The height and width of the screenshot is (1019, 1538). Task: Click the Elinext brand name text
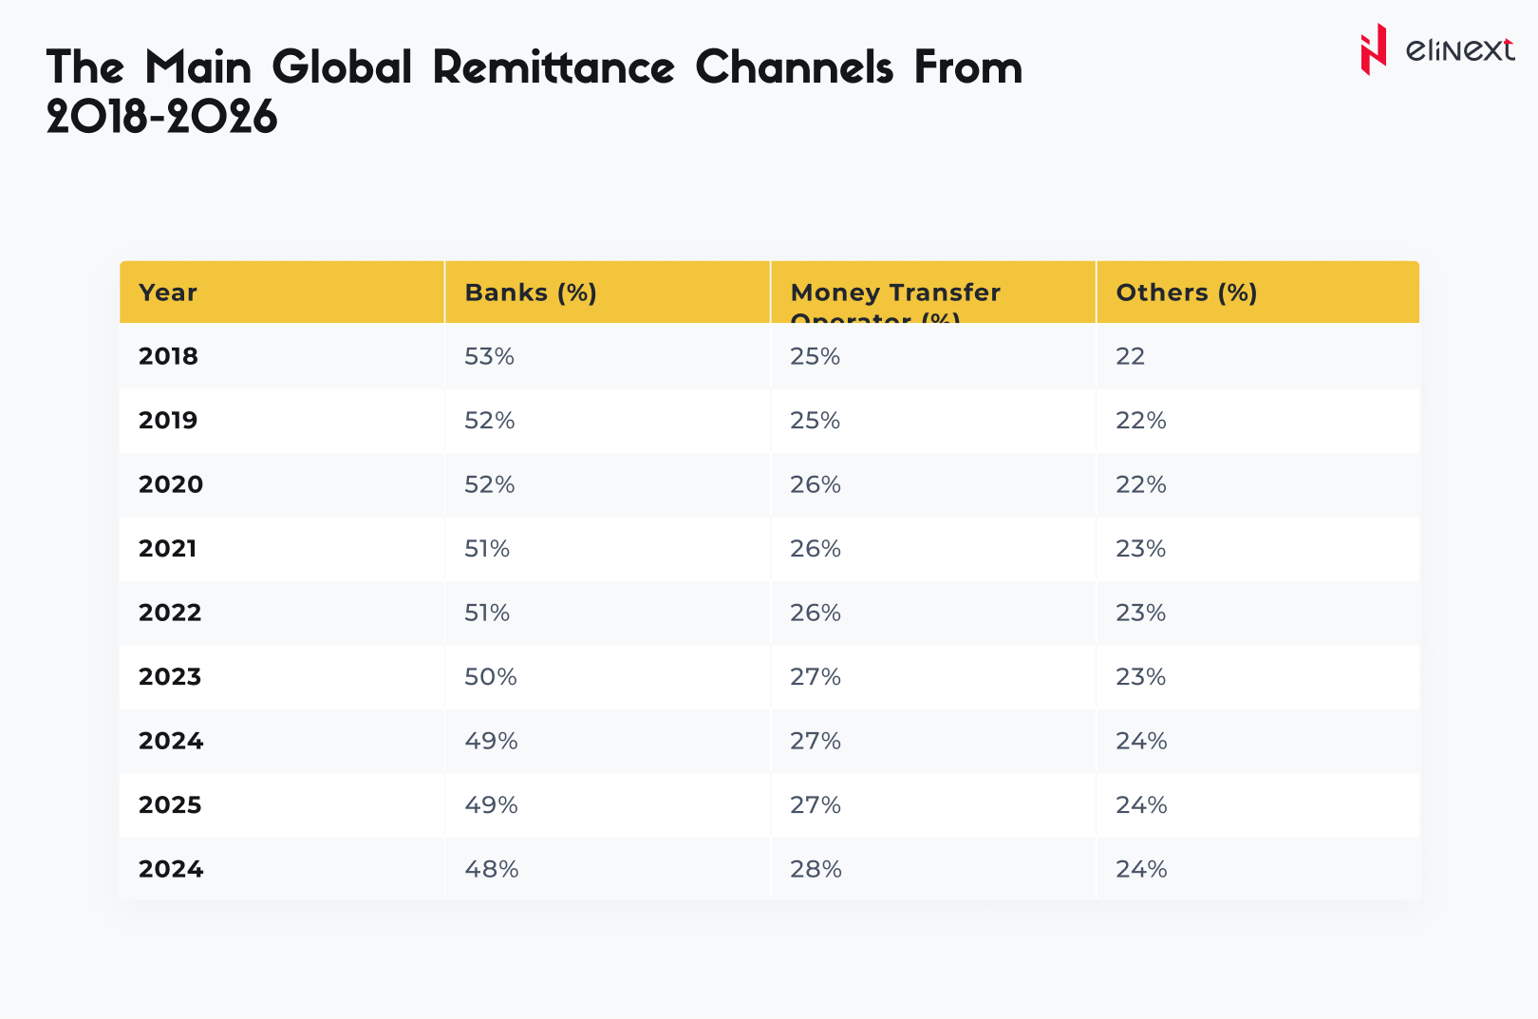tap(1459, 49)
